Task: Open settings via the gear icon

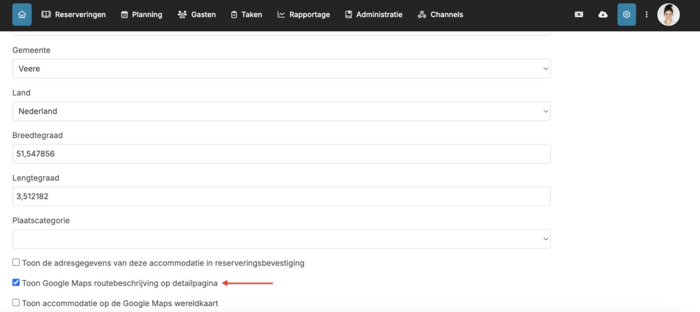Action: [x=627, y=15]
